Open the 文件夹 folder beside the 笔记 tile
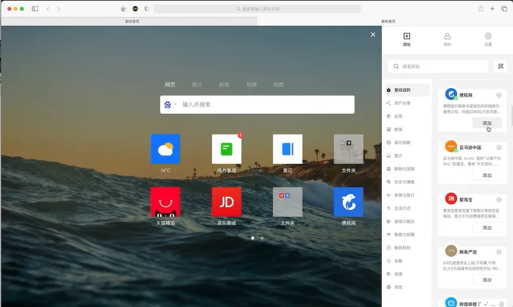This screenshot has height=307, width=513. 349,149
